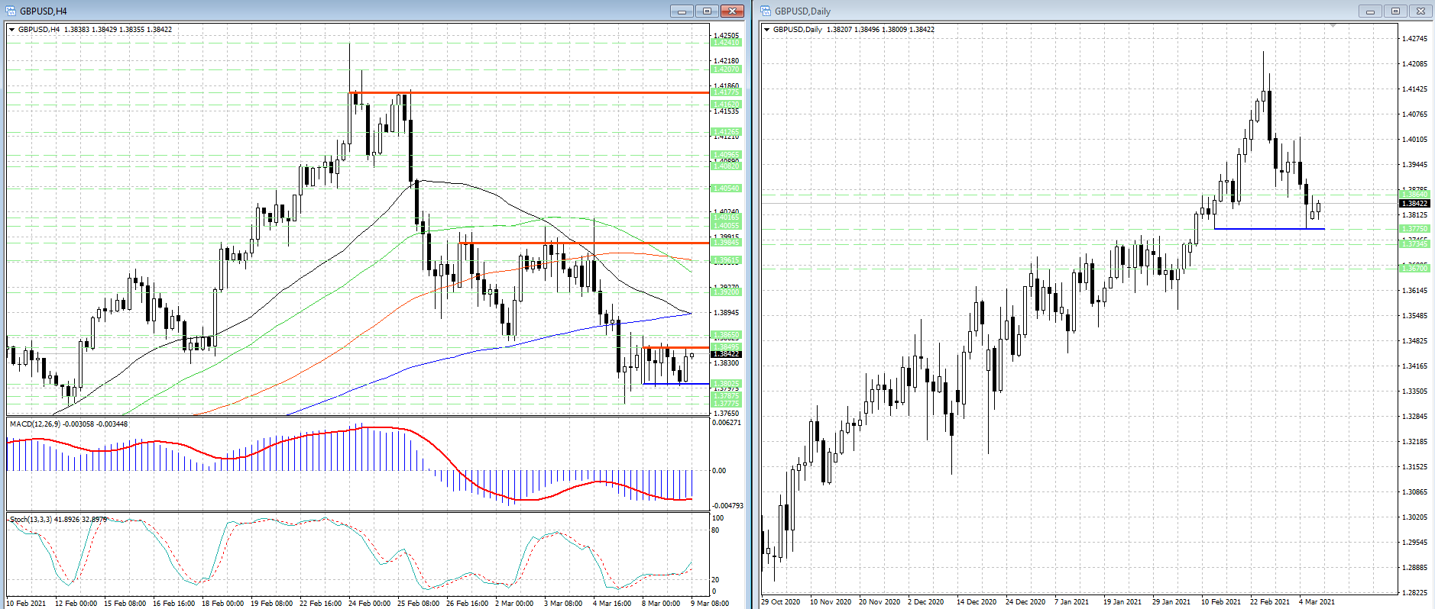Click the 1.28225 price label on Daily axis

coord(1414,592)
